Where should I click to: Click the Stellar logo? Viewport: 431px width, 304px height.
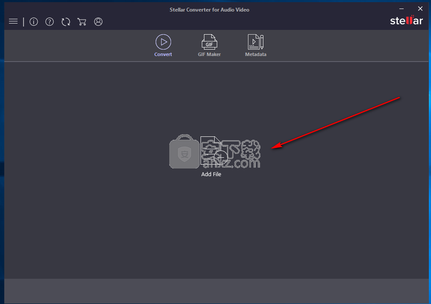tap(406, 21)
